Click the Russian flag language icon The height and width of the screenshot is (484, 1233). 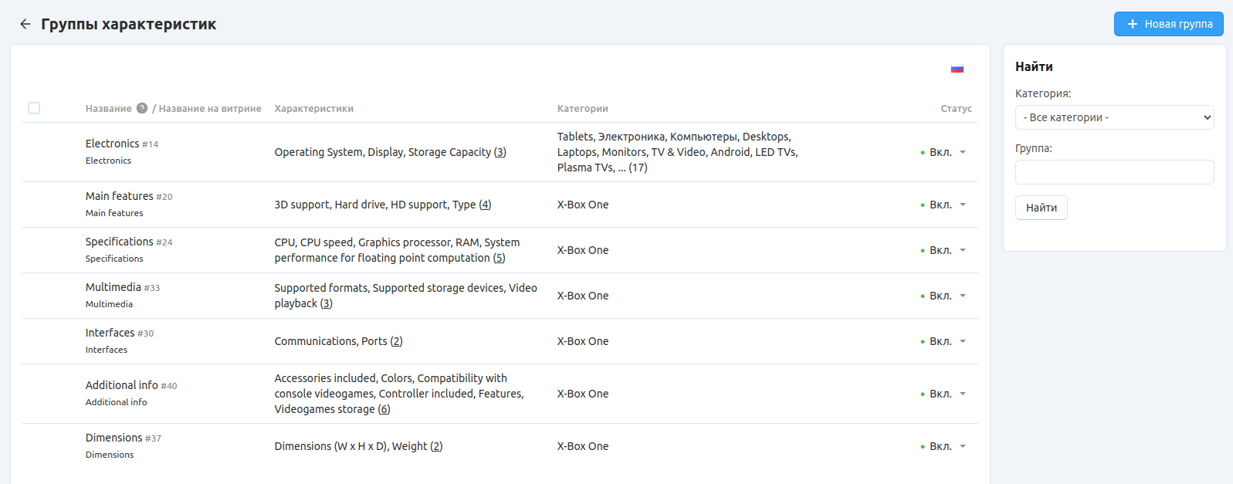pyautogui.click(x=957, y=69)
